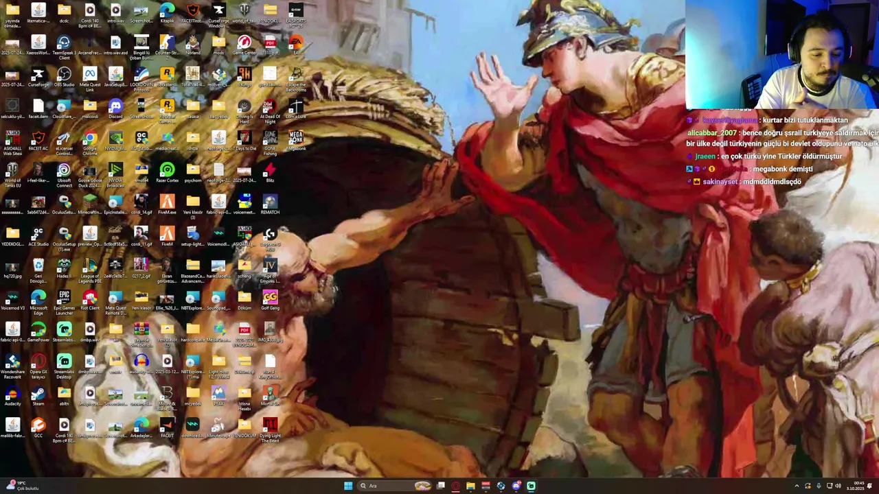Open Task View from the taskbar
The height and width of the screenshot is (494, 879).
(441, 486)
